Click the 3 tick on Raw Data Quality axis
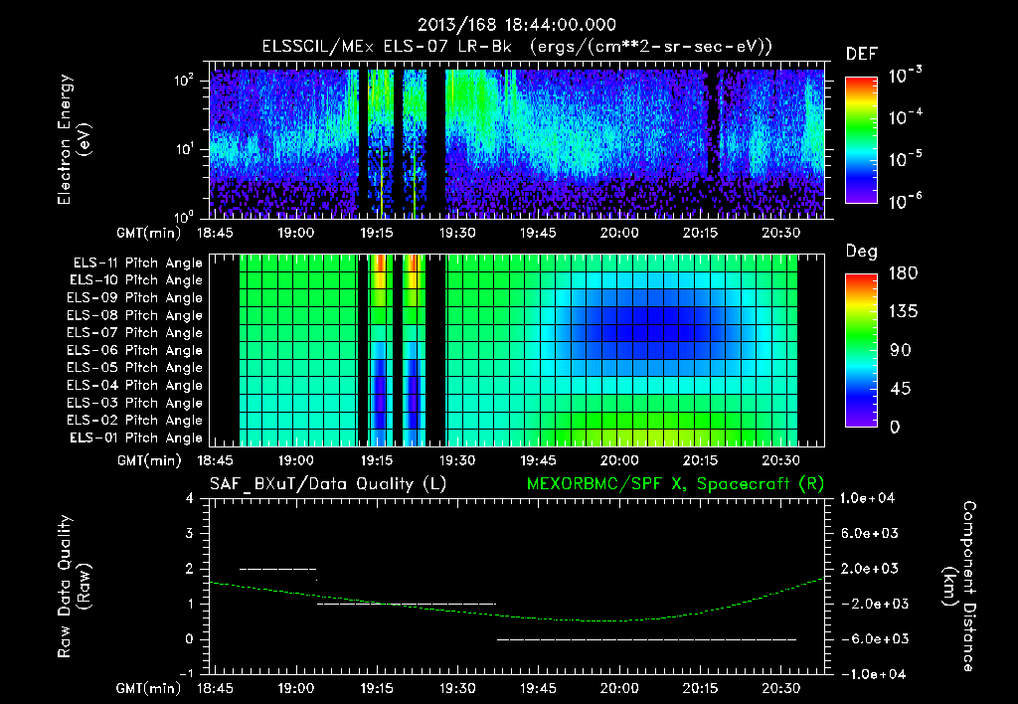1018x704 pixels. 189,533
